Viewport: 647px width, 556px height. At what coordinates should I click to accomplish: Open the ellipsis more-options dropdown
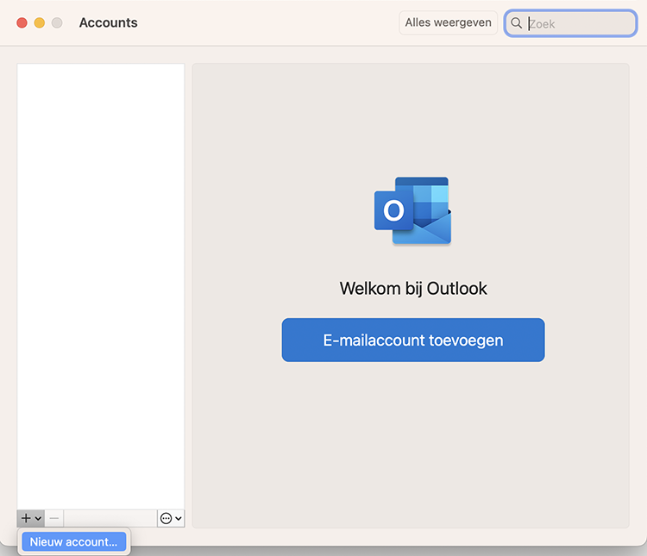(171, 518)
